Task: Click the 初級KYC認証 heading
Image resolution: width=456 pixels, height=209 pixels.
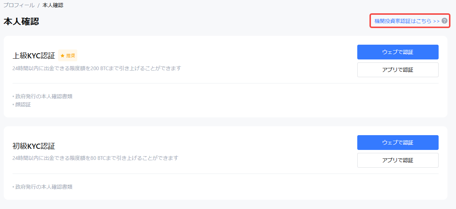Action: [34, 146]
